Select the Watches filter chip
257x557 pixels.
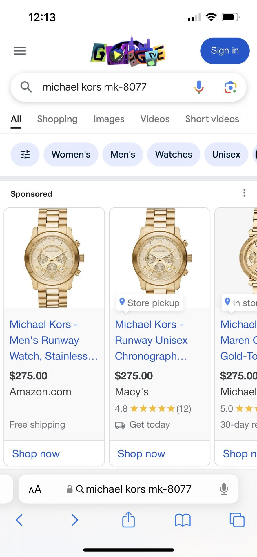(174, 154)
